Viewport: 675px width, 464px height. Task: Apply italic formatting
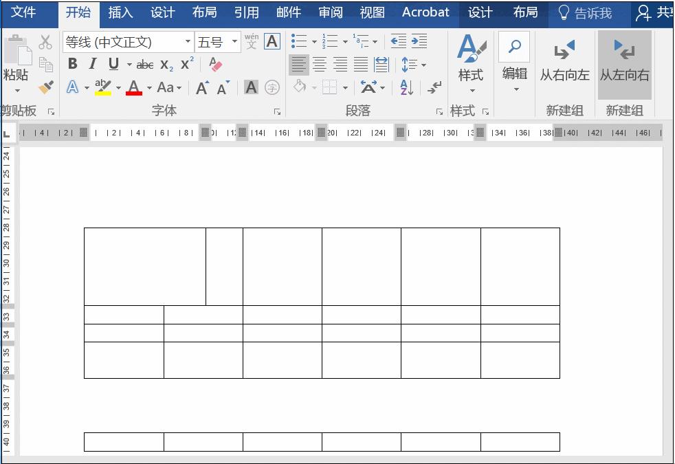point(93,63)
